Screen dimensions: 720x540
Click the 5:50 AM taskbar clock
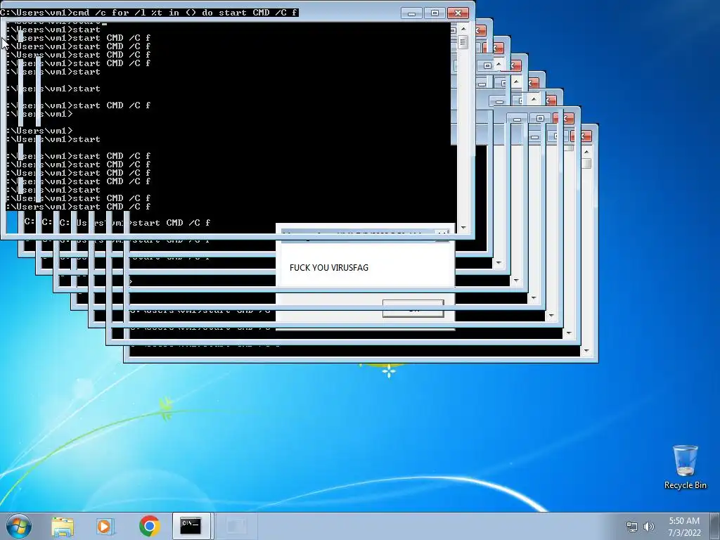tap(684, 527)
